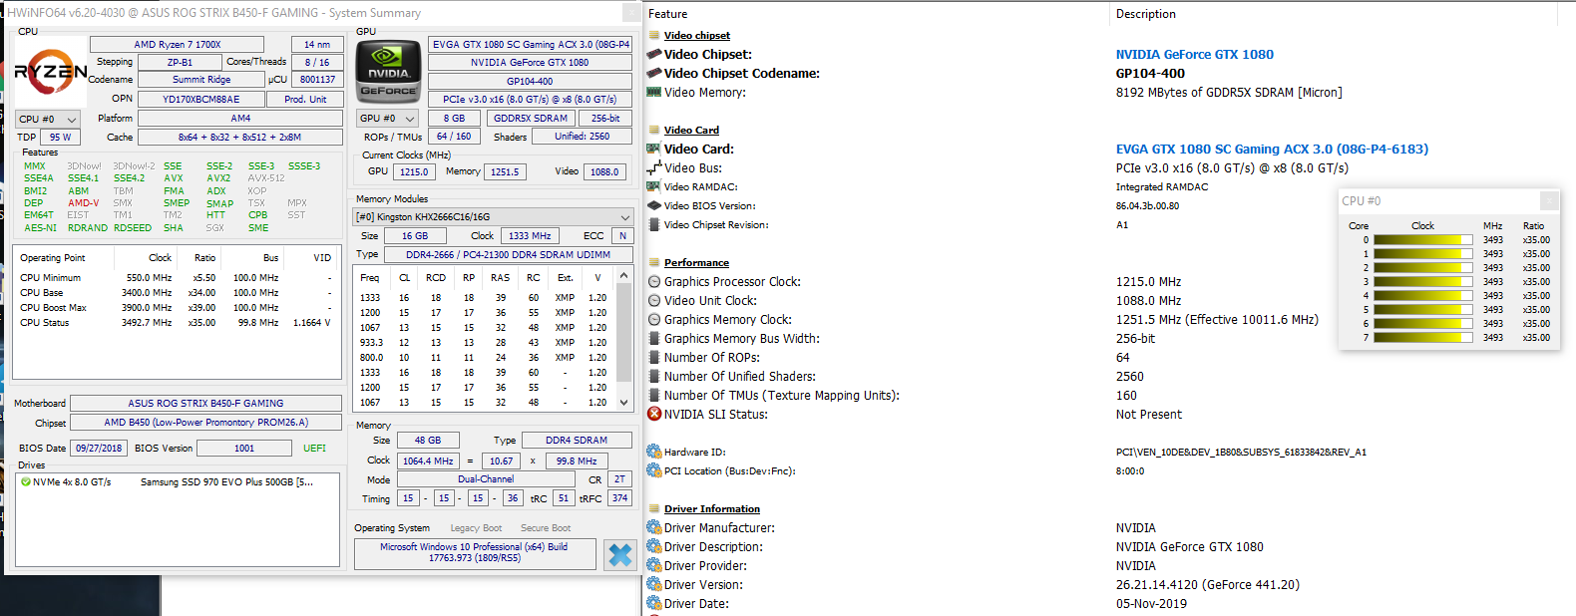The height and width of the screenshot is (616, 1576).
Task: Click the icon beside Driver Manufacturer
Action: [x=654, y=527]
